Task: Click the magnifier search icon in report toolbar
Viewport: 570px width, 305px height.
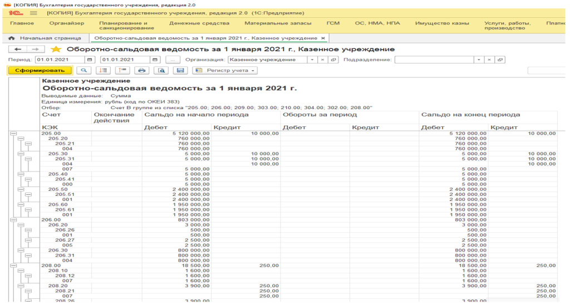Action: (x=83, y=71)
